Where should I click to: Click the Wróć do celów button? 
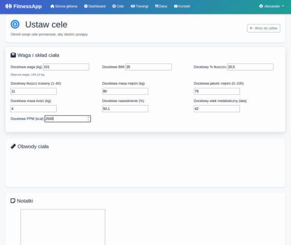pyautogui.click(x=263, y=28)
